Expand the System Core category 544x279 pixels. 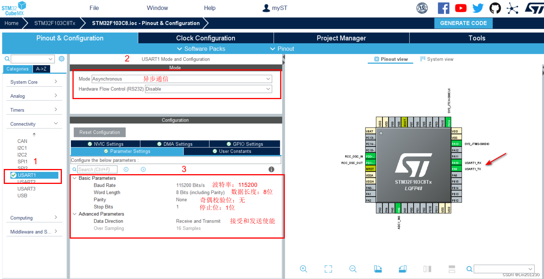[x=34, y=82]
